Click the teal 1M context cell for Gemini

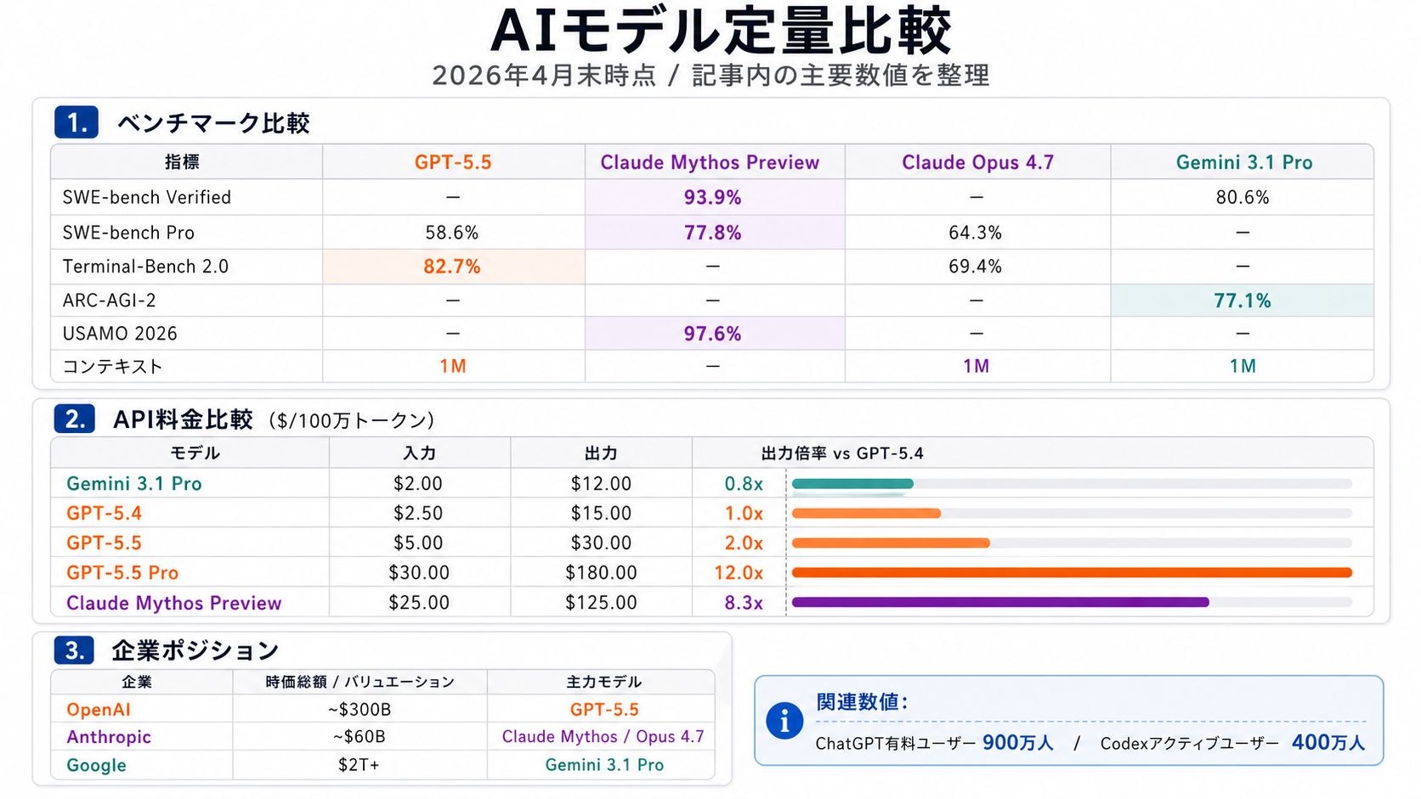[1243, 366]
